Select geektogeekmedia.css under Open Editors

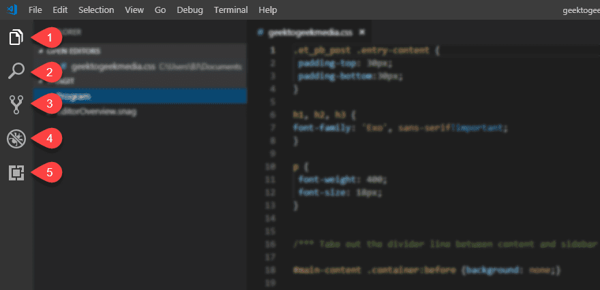tap(140, 67)
